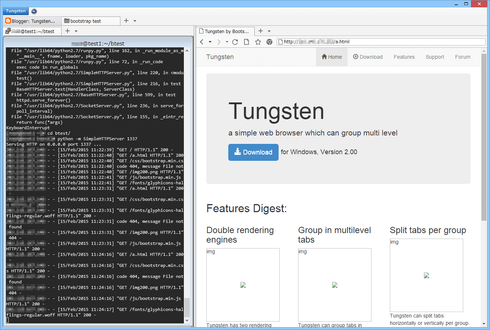Image resolution: width=490 pixels, height=330 pixels.
Task: Select the @test1:~/btest terminal tab
Action: [32, 31]
